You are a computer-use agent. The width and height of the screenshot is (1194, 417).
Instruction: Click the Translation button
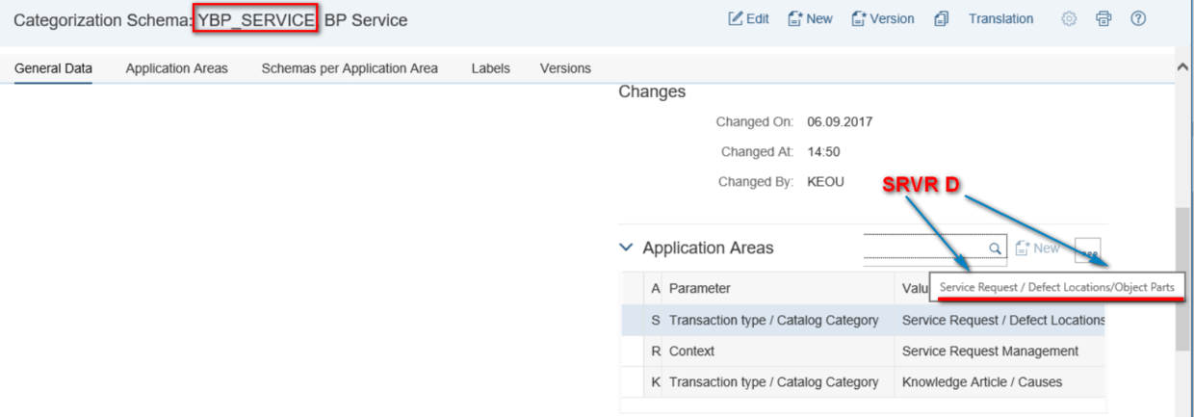tap(1000, 19)
